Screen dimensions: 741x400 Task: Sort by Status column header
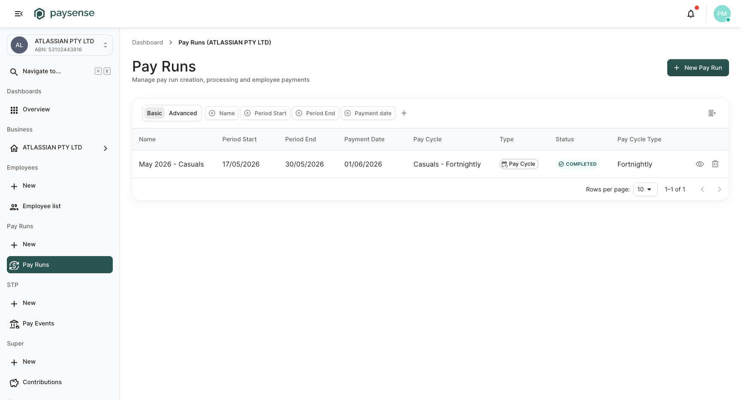coord(565,139)
